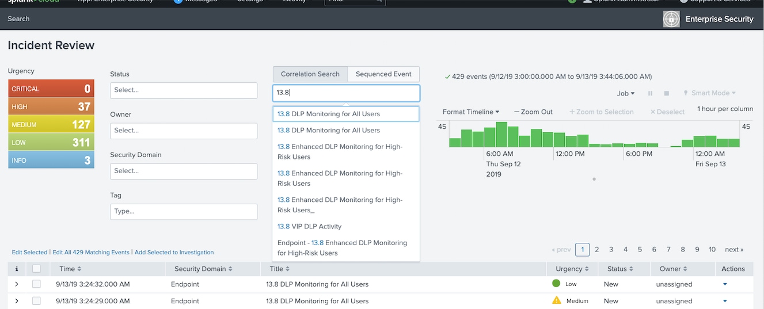Sort the table by Title

coord(288,269)
